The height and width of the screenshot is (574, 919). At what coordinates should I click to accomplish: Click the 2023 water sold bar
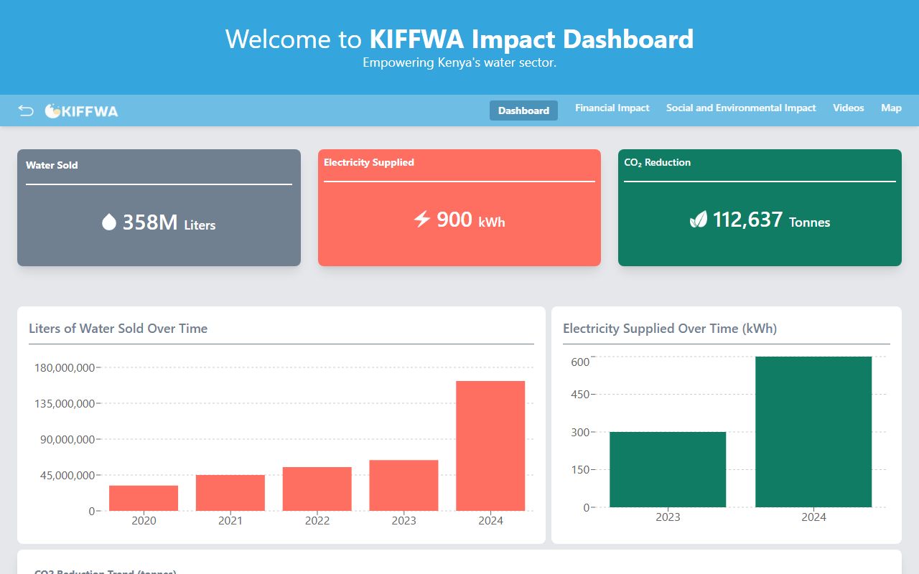(403, 485)
